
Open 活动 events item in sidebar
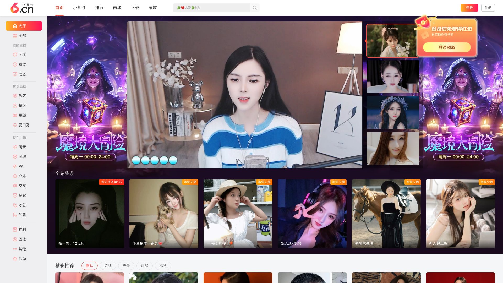pyautogui.click(x=22, y=259)
